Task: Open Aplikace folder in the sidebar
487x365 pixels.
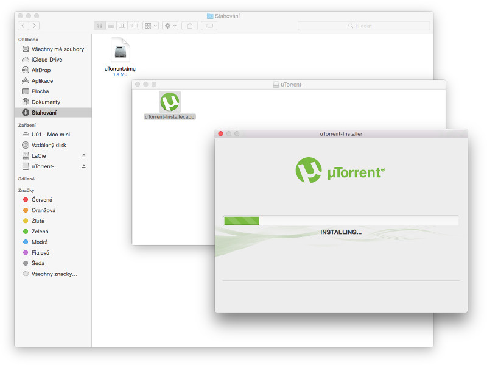Action: (53, 81)
